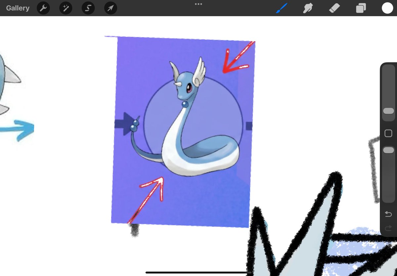Open the Layers panel
The width and height of the screenshot is (397, 276).
point(361,8)
